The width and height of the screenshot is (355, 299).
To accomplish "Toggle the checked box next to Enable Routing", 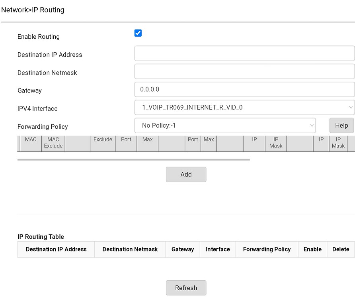I will pos(138,33).
